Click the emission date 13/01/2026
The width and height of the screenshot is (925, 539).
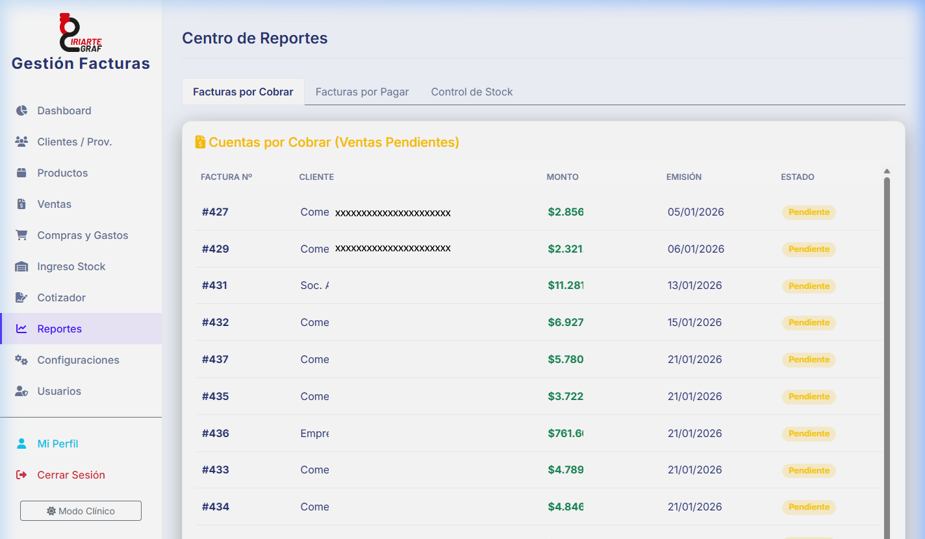(694, 285)
